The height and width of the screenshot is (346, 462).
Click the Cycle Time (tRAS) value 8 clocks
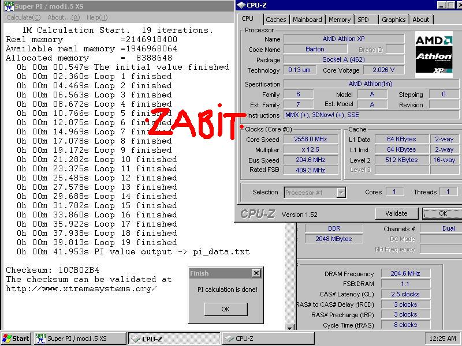[406, 325]
